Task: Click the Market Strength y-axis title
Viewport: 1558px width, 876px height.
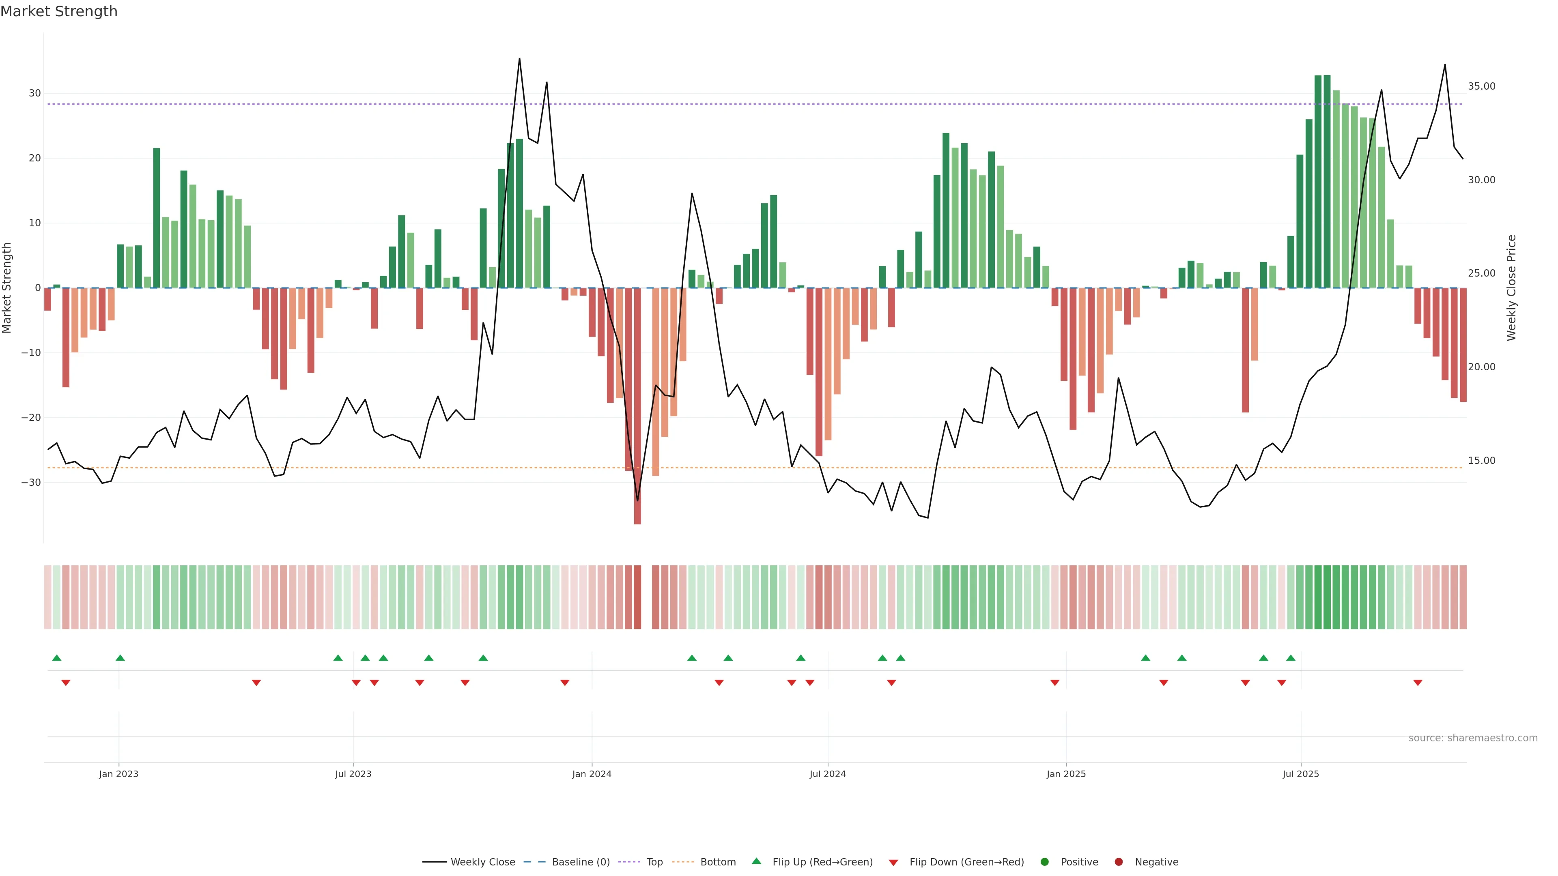Action: click(x=7, y=288)
